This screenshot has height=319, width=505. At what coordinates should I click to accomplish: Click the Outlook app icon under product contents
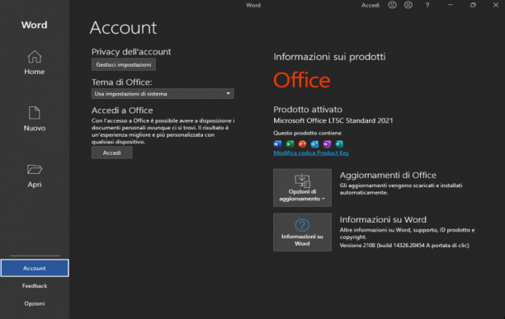click(x=314, y=143)
